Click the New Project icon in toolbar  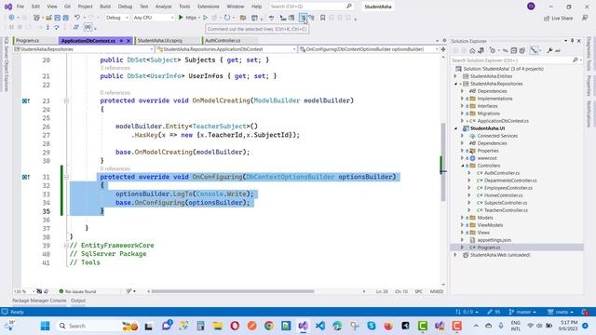point(36,18)
